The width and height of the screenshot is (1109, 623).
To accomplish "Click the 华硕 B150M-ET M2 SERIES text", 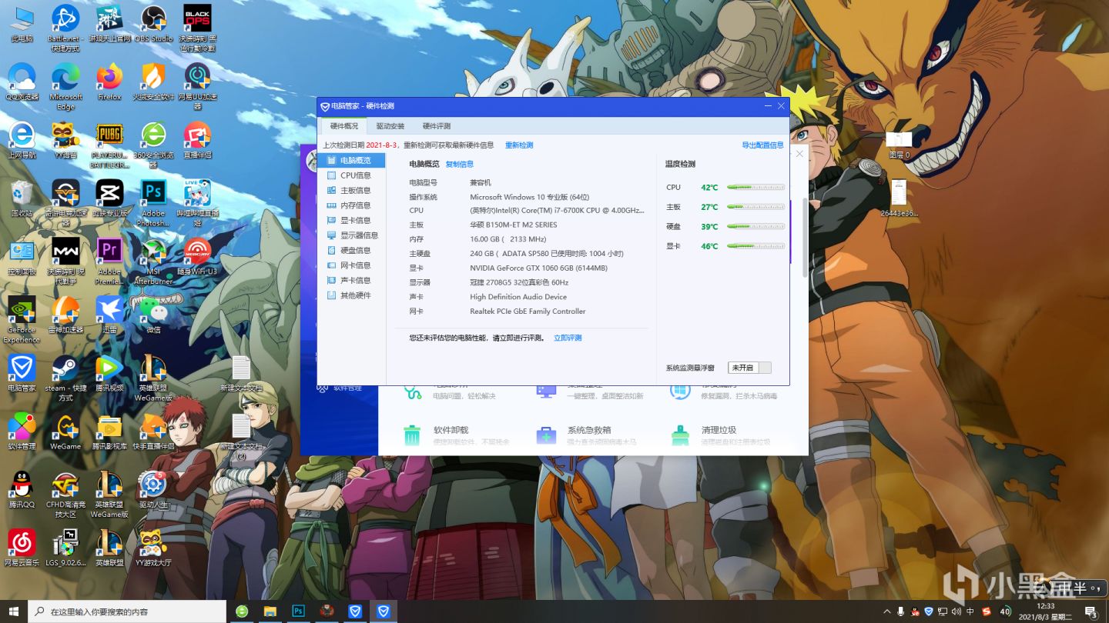I will (513, 225).
